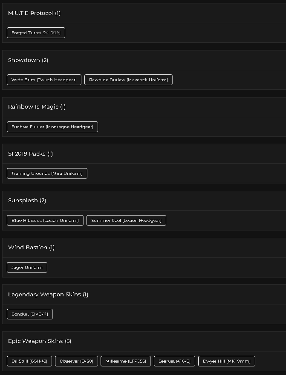
Task: Select the Jager Uniform tag
Action: point(27,267)
